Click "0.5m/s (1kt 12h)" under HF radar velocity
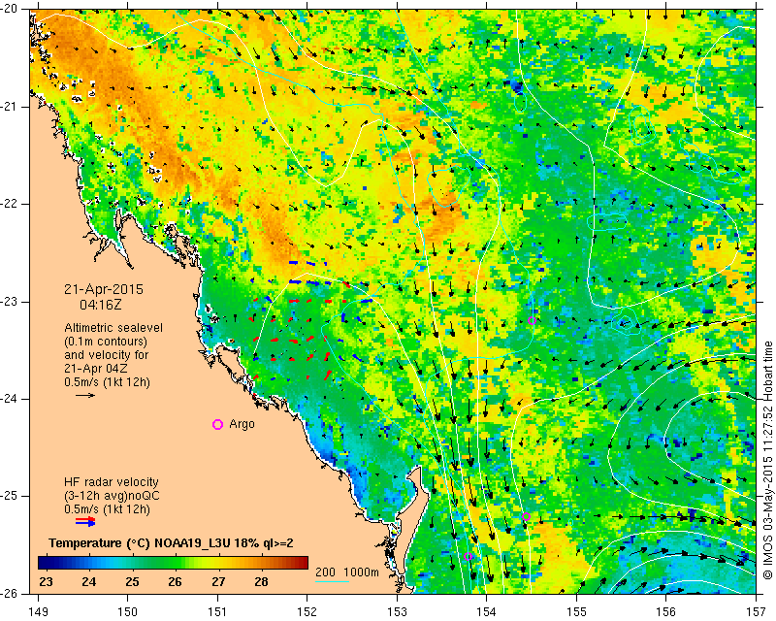This screenshot has width=776, height=621. point(107,508)
